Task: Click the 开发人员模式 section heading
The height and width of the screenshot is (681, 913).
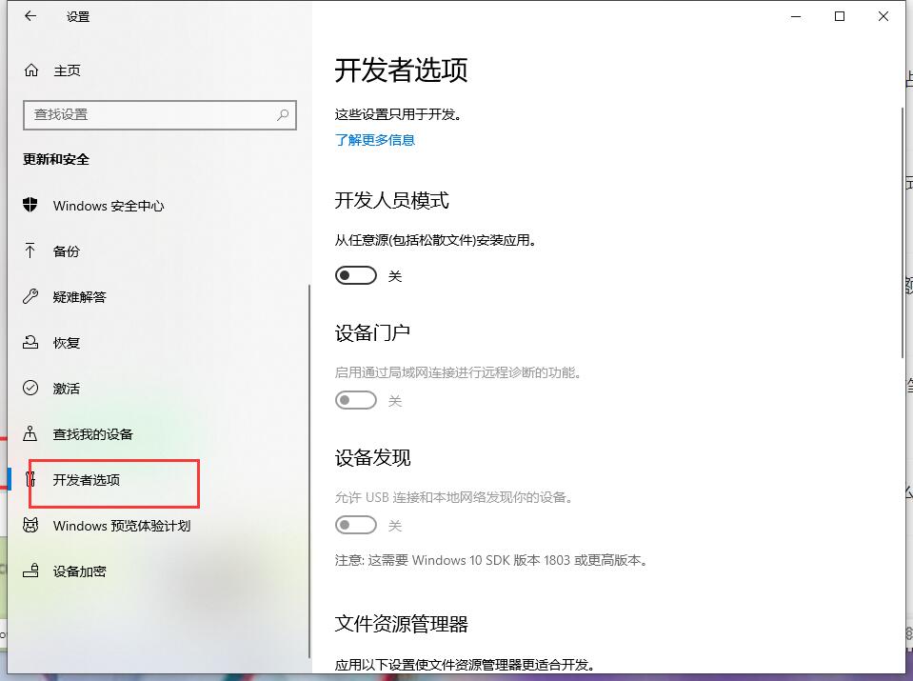Action: [392, 200]
